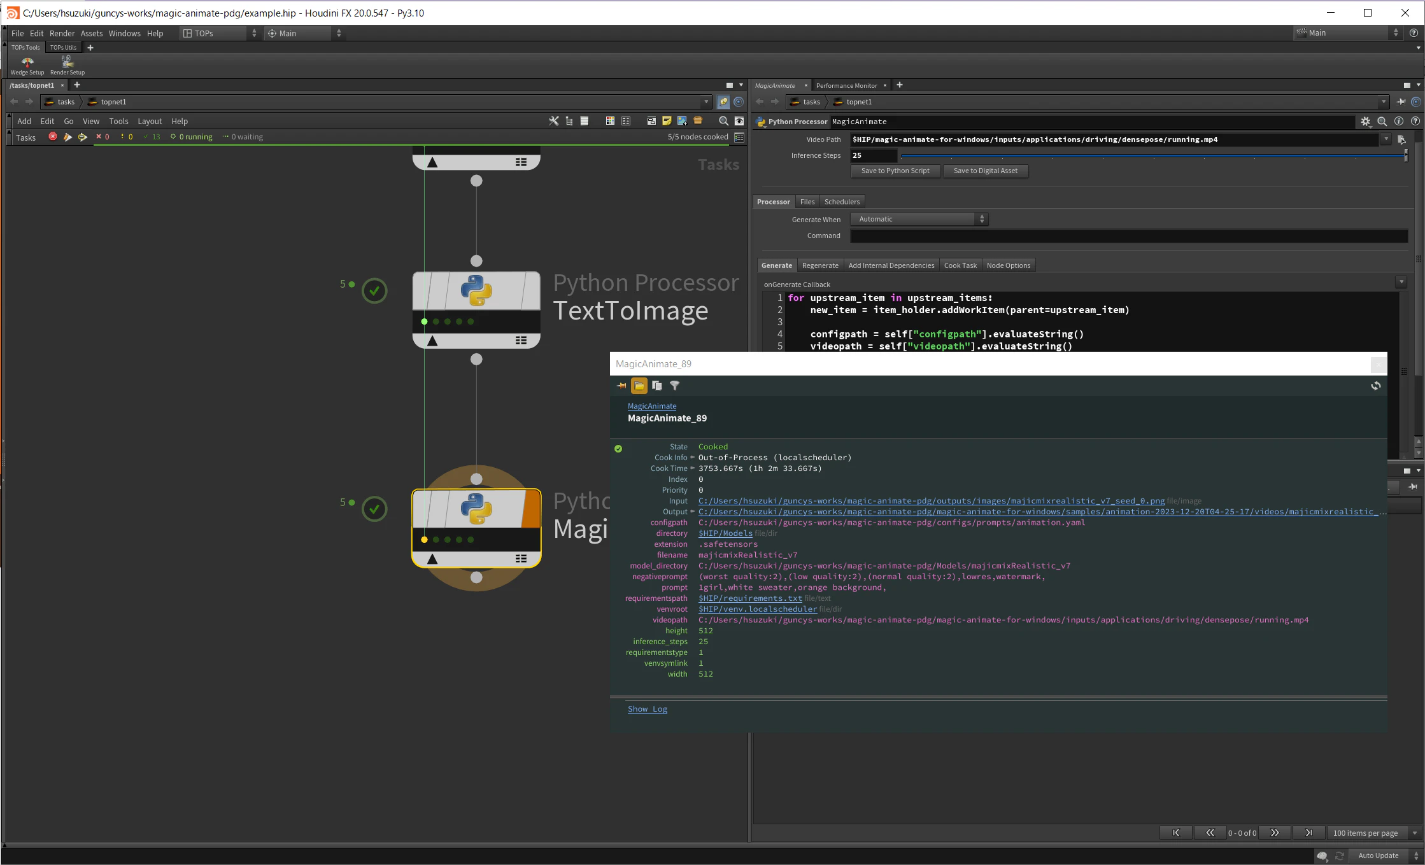Adjust the Inference Steps slider
The width and height of the screenshot is (1425, 865).
coord(1153,155)
